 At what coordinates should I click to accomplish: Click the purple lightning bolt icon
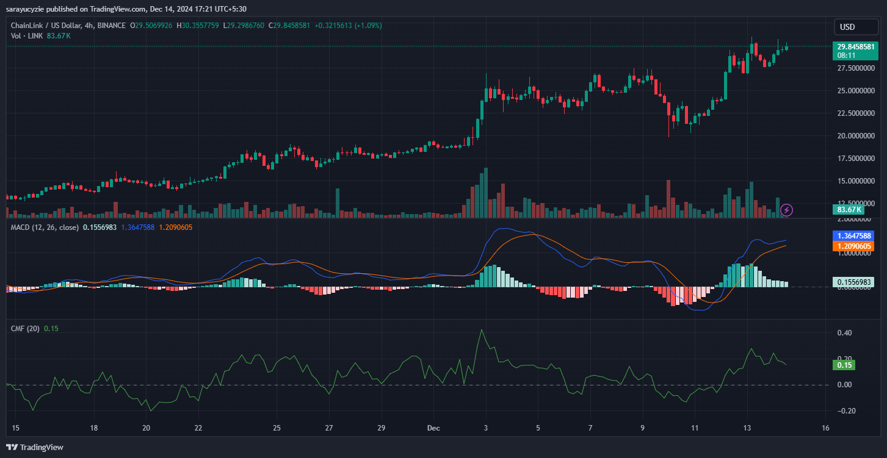(x=787, y=210)
